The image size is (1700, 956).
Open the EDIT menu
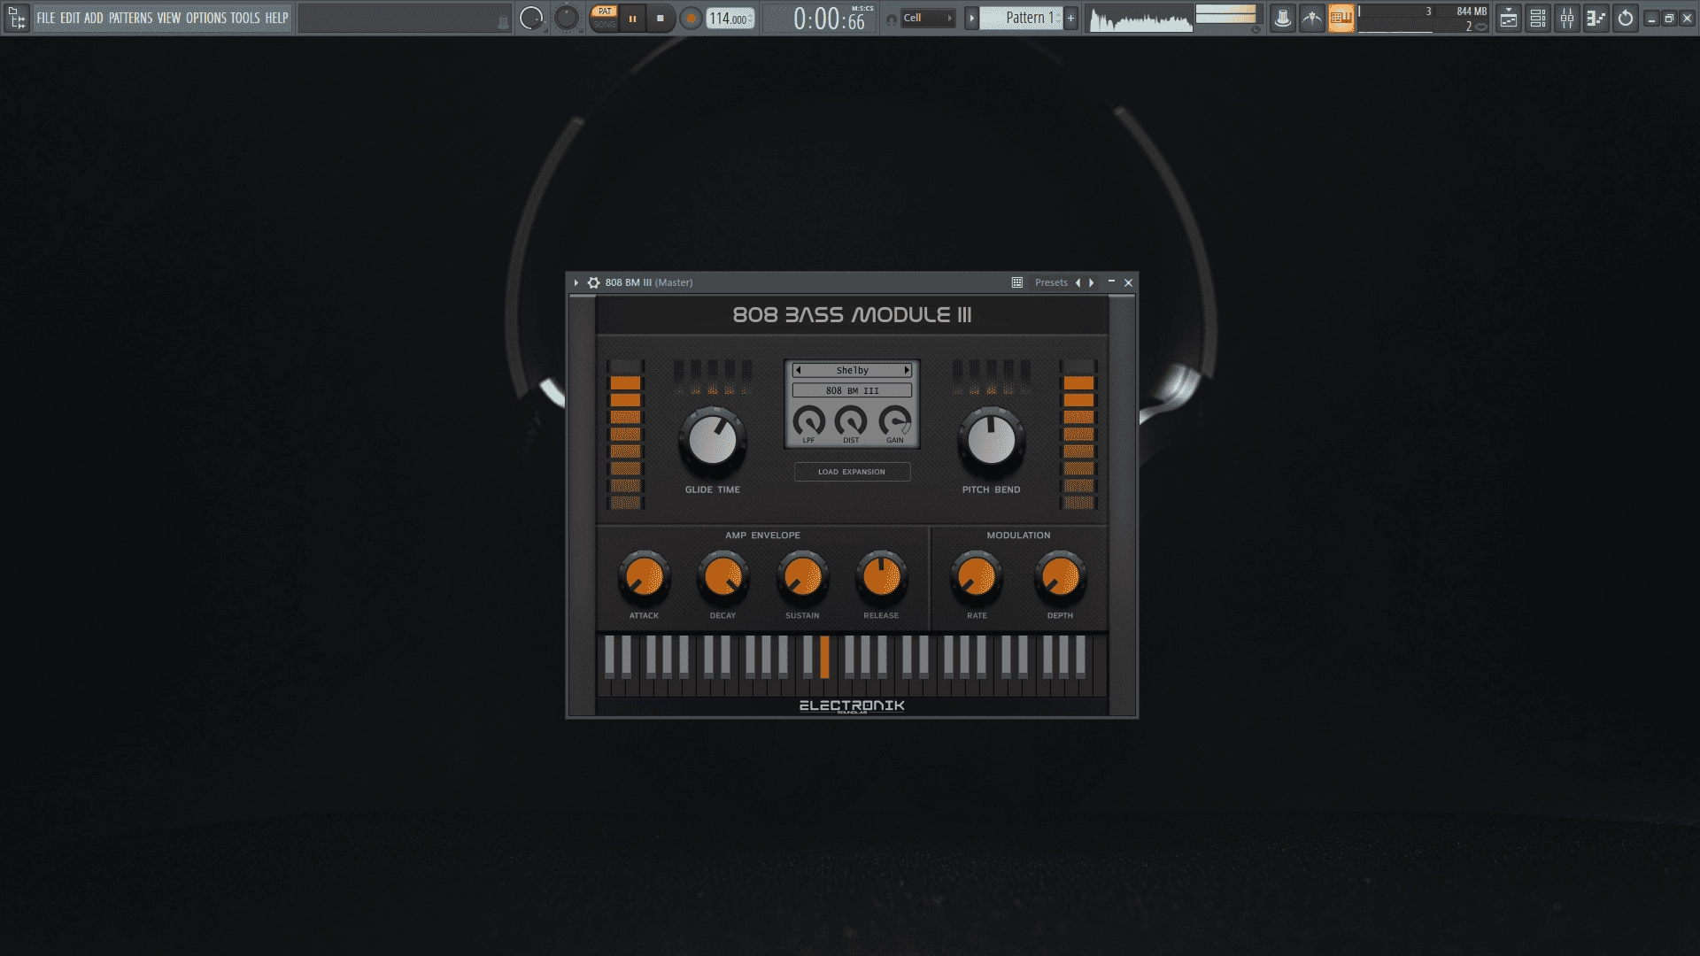click(70, 18)
